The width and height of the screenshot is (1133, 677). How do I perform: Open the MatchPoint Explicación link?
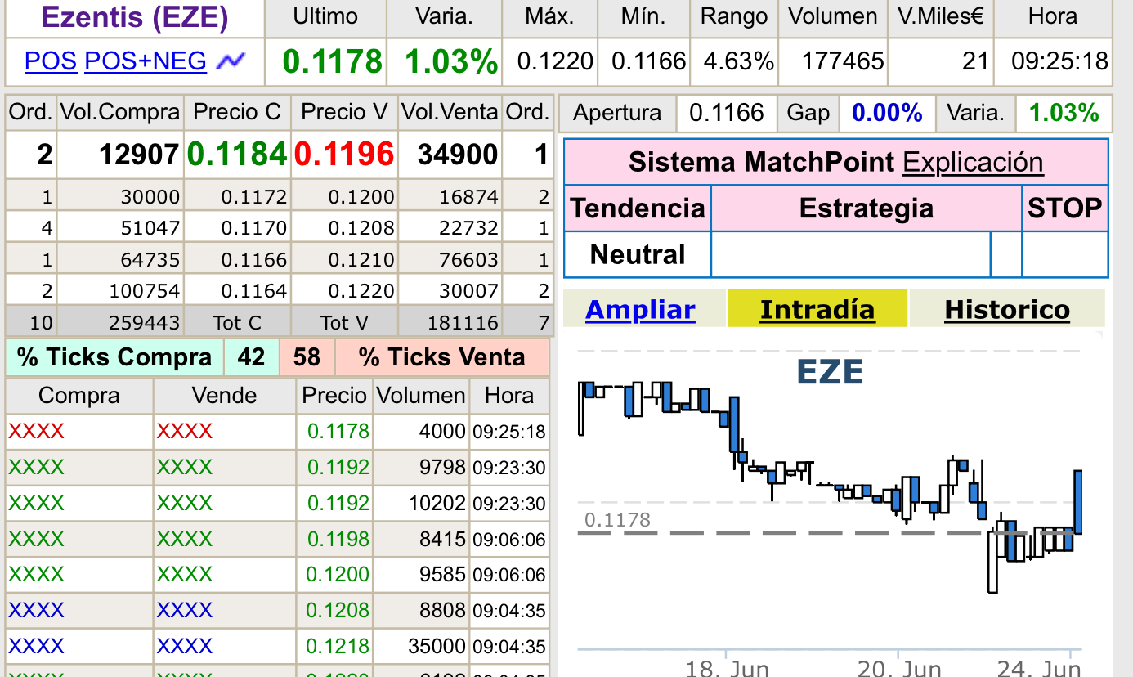point(973,162)
